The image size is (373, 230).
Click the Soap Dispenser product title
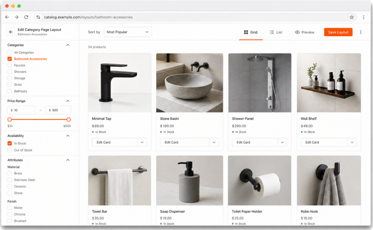173,211
